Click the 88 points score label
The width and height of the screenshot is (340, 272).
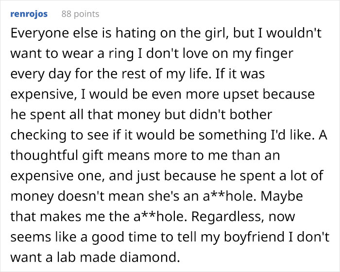[80, 14]
